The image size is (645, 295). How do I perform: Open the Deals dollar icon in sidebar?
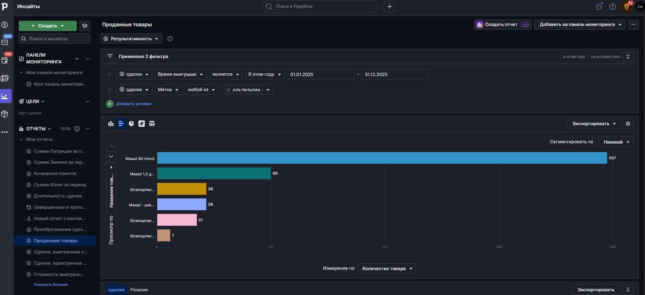click(5, 25)
